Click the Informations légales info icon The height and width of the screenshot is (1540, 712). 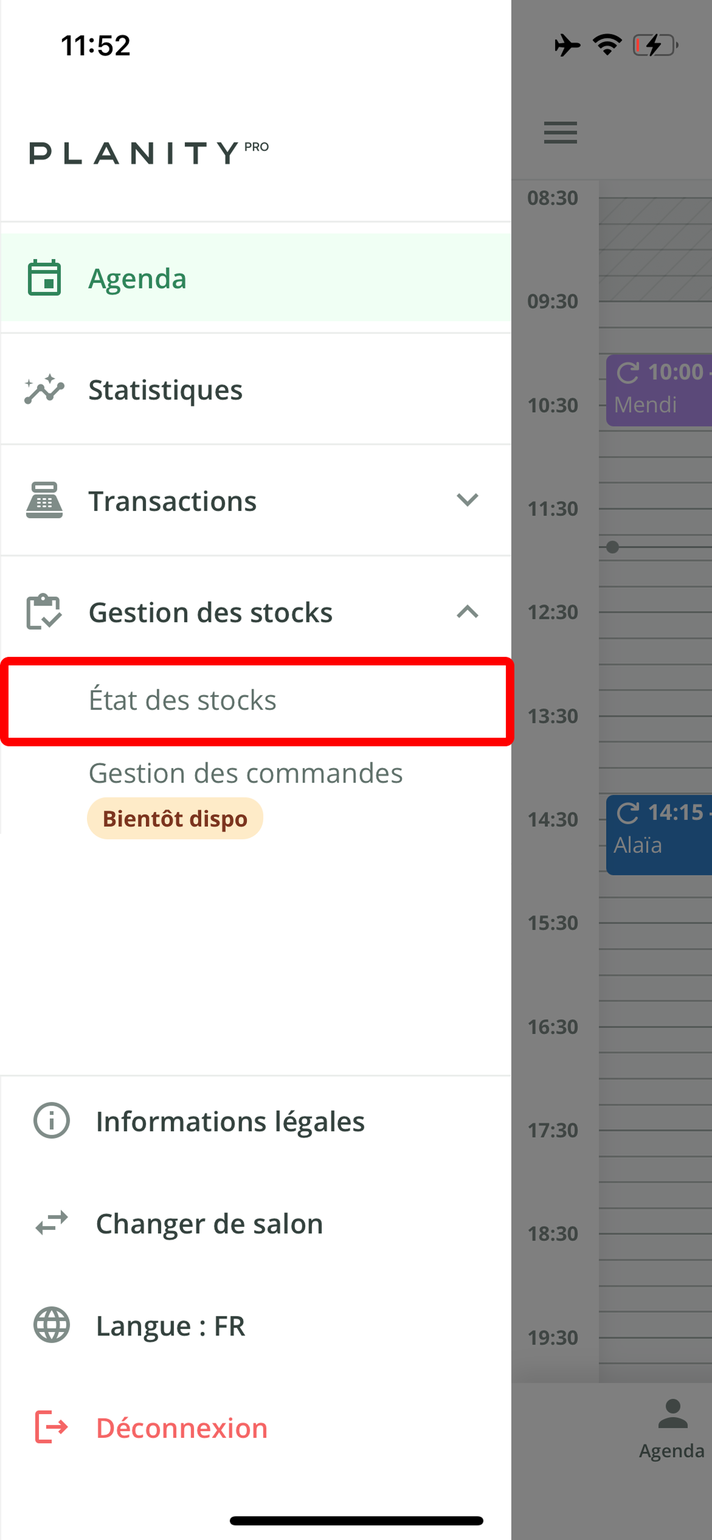(x=52, y=1120)
